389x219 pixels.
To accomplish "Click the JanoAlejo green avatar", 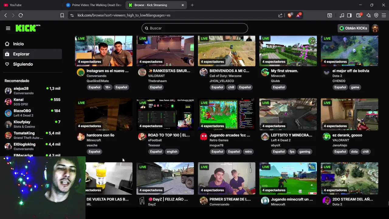I will (326, 137).
